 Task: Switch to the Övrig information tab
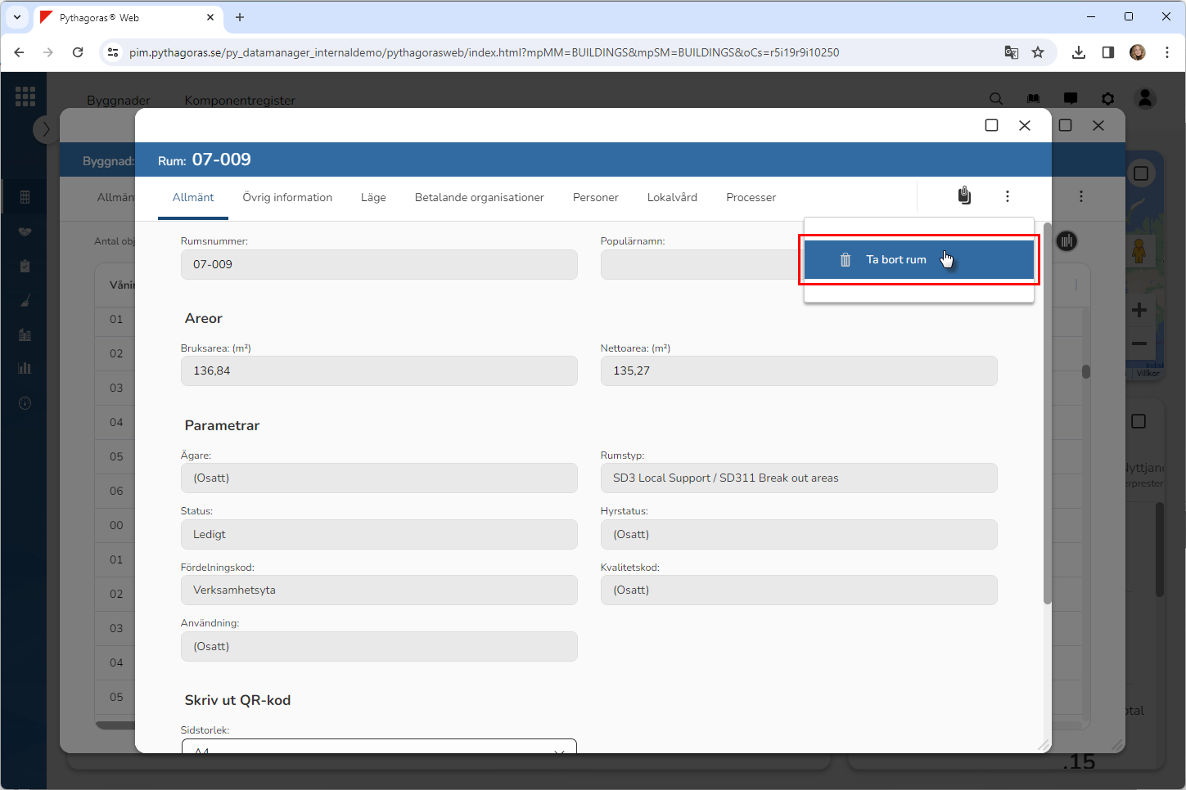tap(287, 198)
